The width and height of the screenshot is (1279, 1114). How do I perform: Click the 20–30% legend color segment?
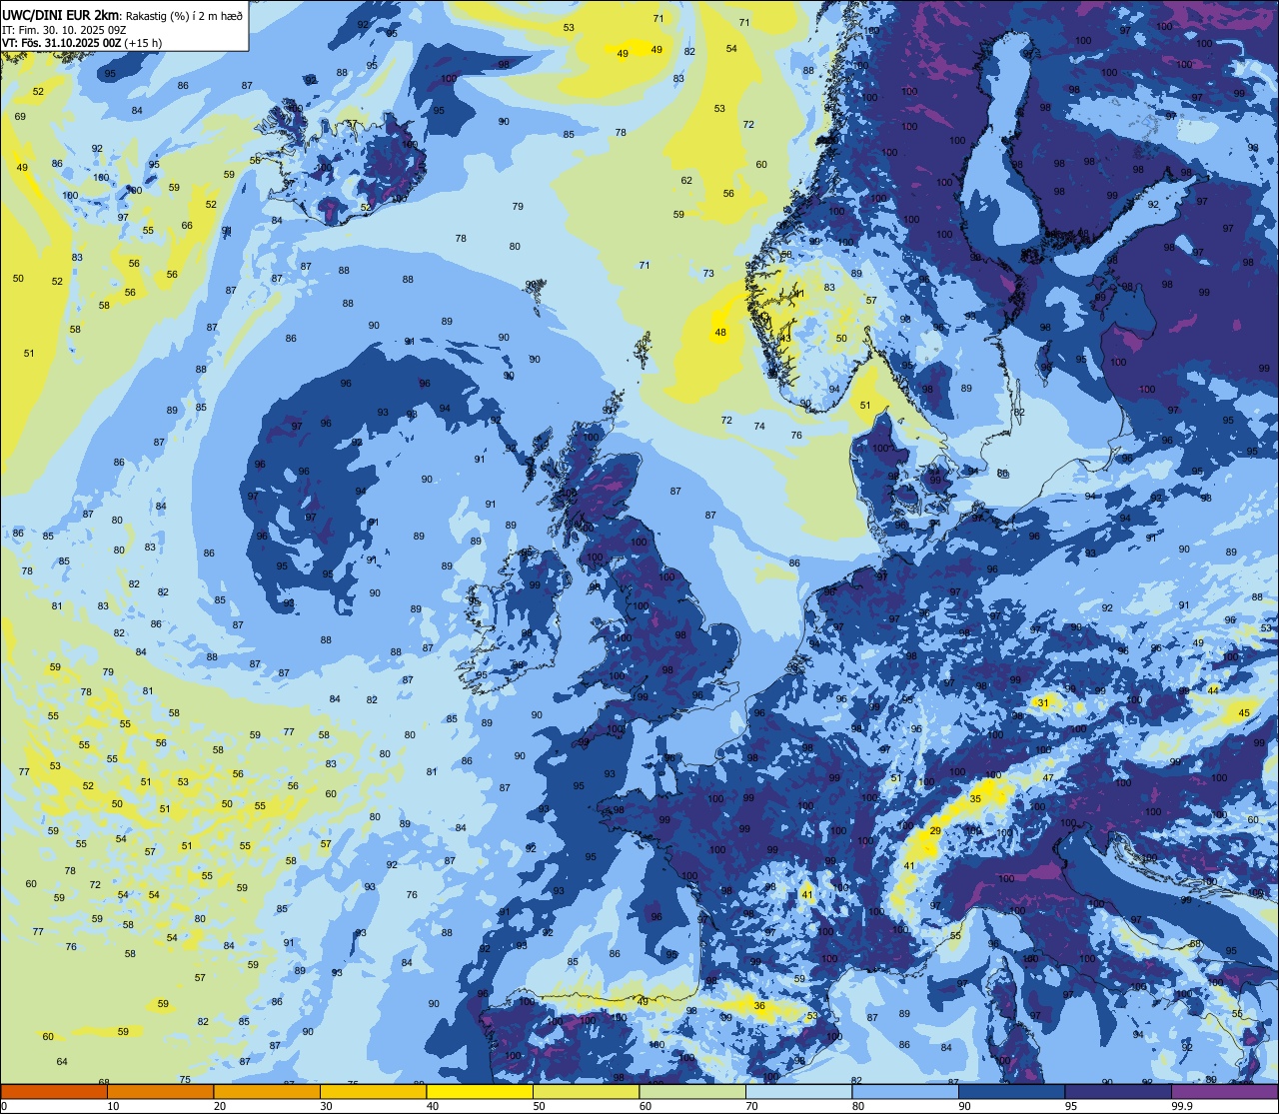click(x=267, y=1091)
